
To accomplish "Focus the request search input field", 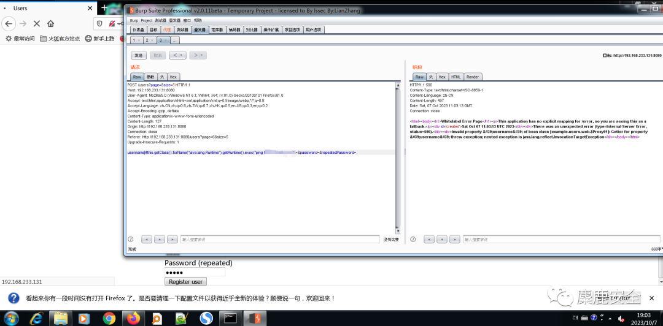I will 280,240.
